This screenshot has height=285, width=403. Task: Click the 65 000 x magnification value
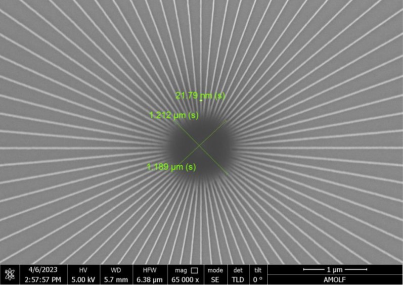(x=186, y=279)
